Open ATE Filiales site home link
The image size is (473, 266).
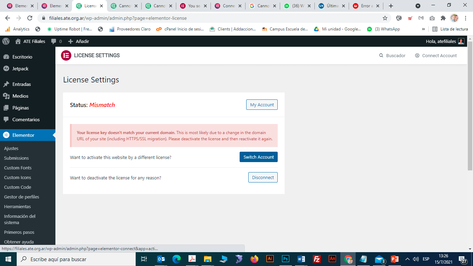30,41
